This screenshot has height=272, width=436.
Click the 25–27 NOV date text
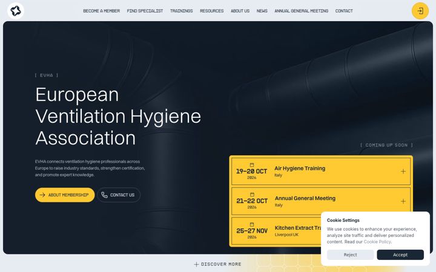[252, 231]
